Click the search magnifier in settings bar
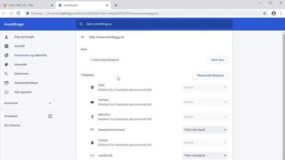 pyautogui.click(x=81, y=24)
